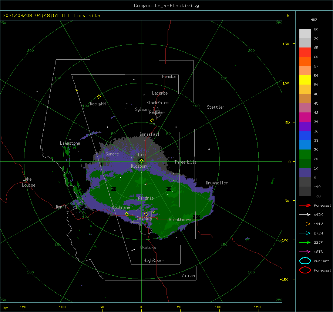Click the Okotoks town label
This screenshot has width=333, height=312.
click(148, 247)
